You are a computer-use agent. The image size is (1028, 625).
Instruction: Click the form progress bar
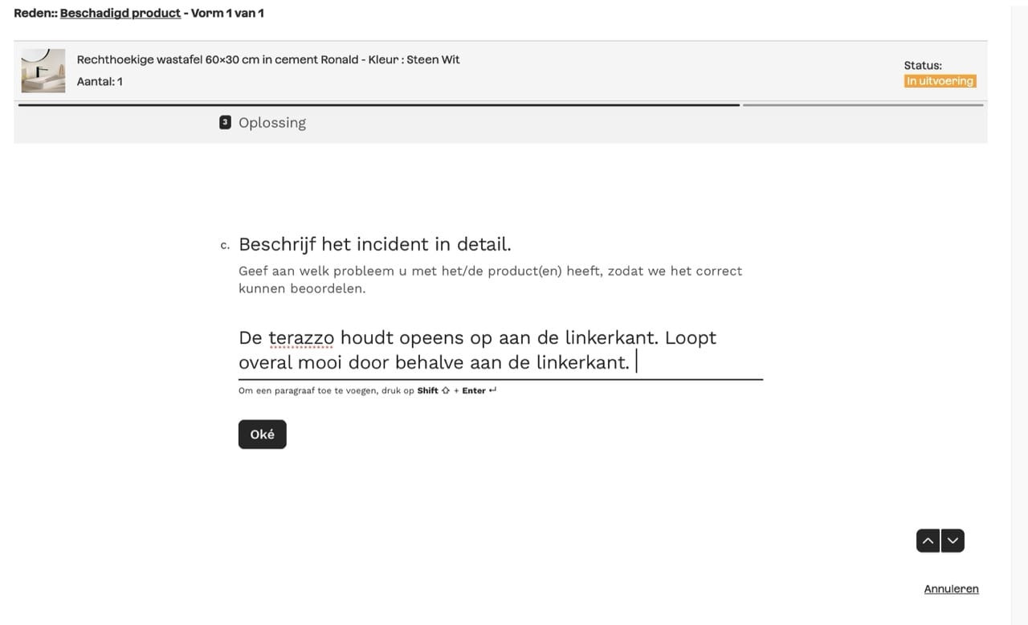(500, 104)
